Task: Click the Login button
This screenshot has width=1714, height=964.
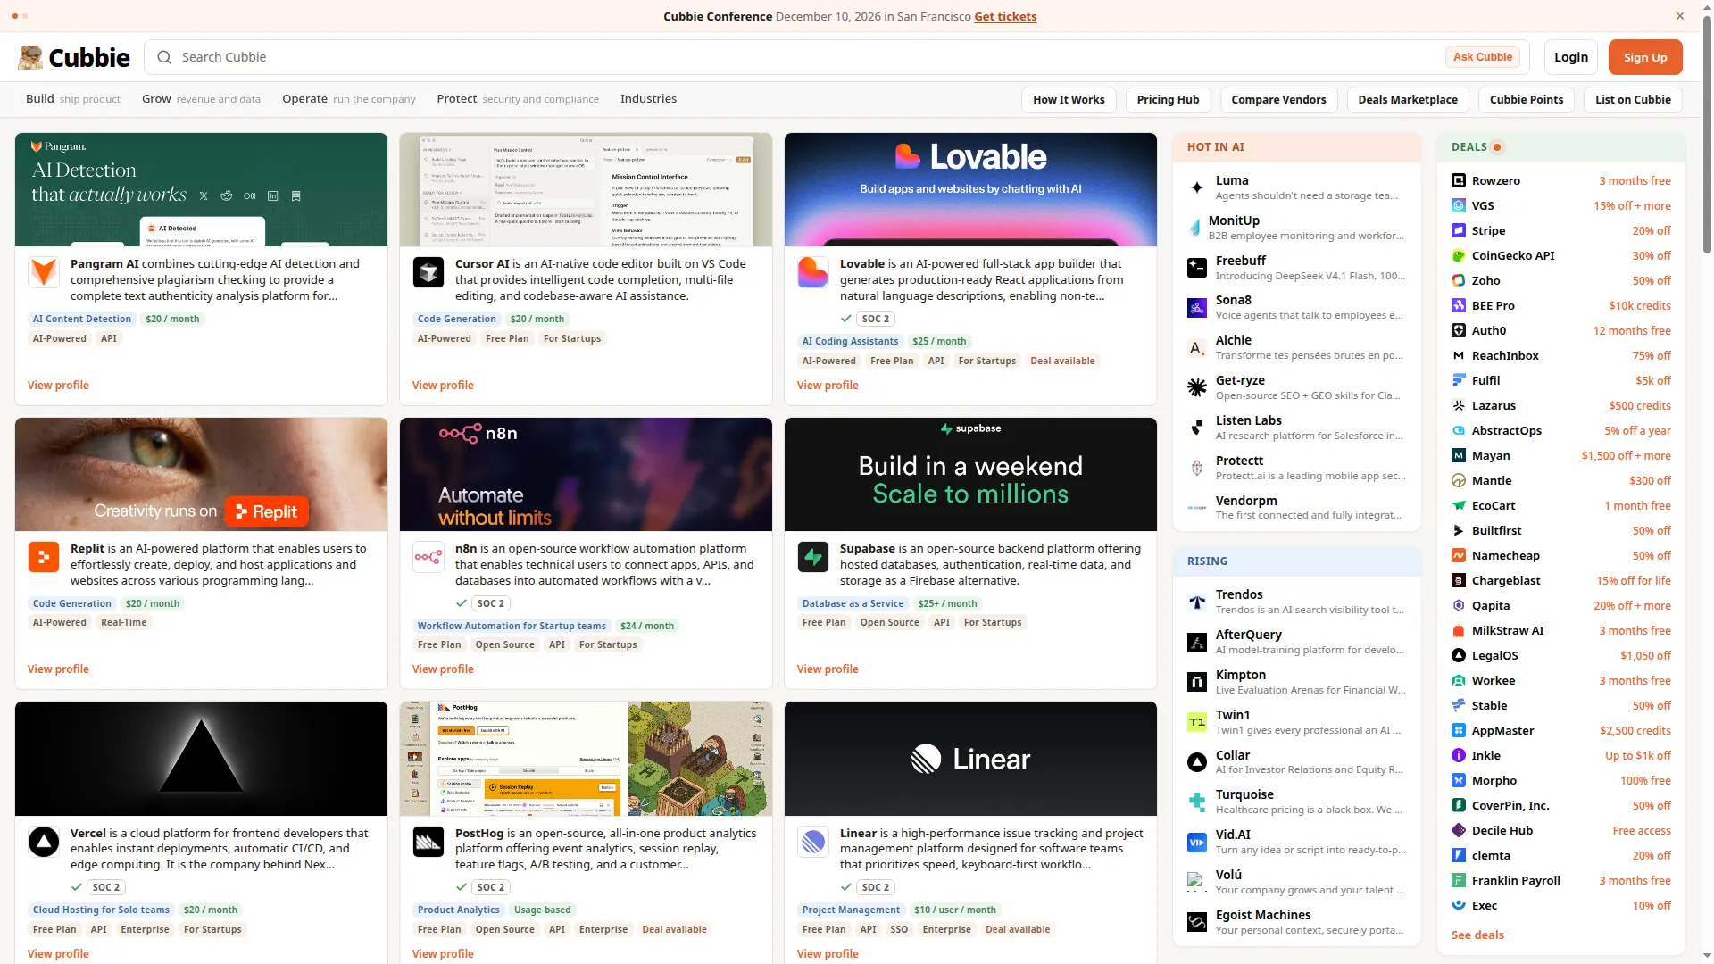Action: 1570,57
